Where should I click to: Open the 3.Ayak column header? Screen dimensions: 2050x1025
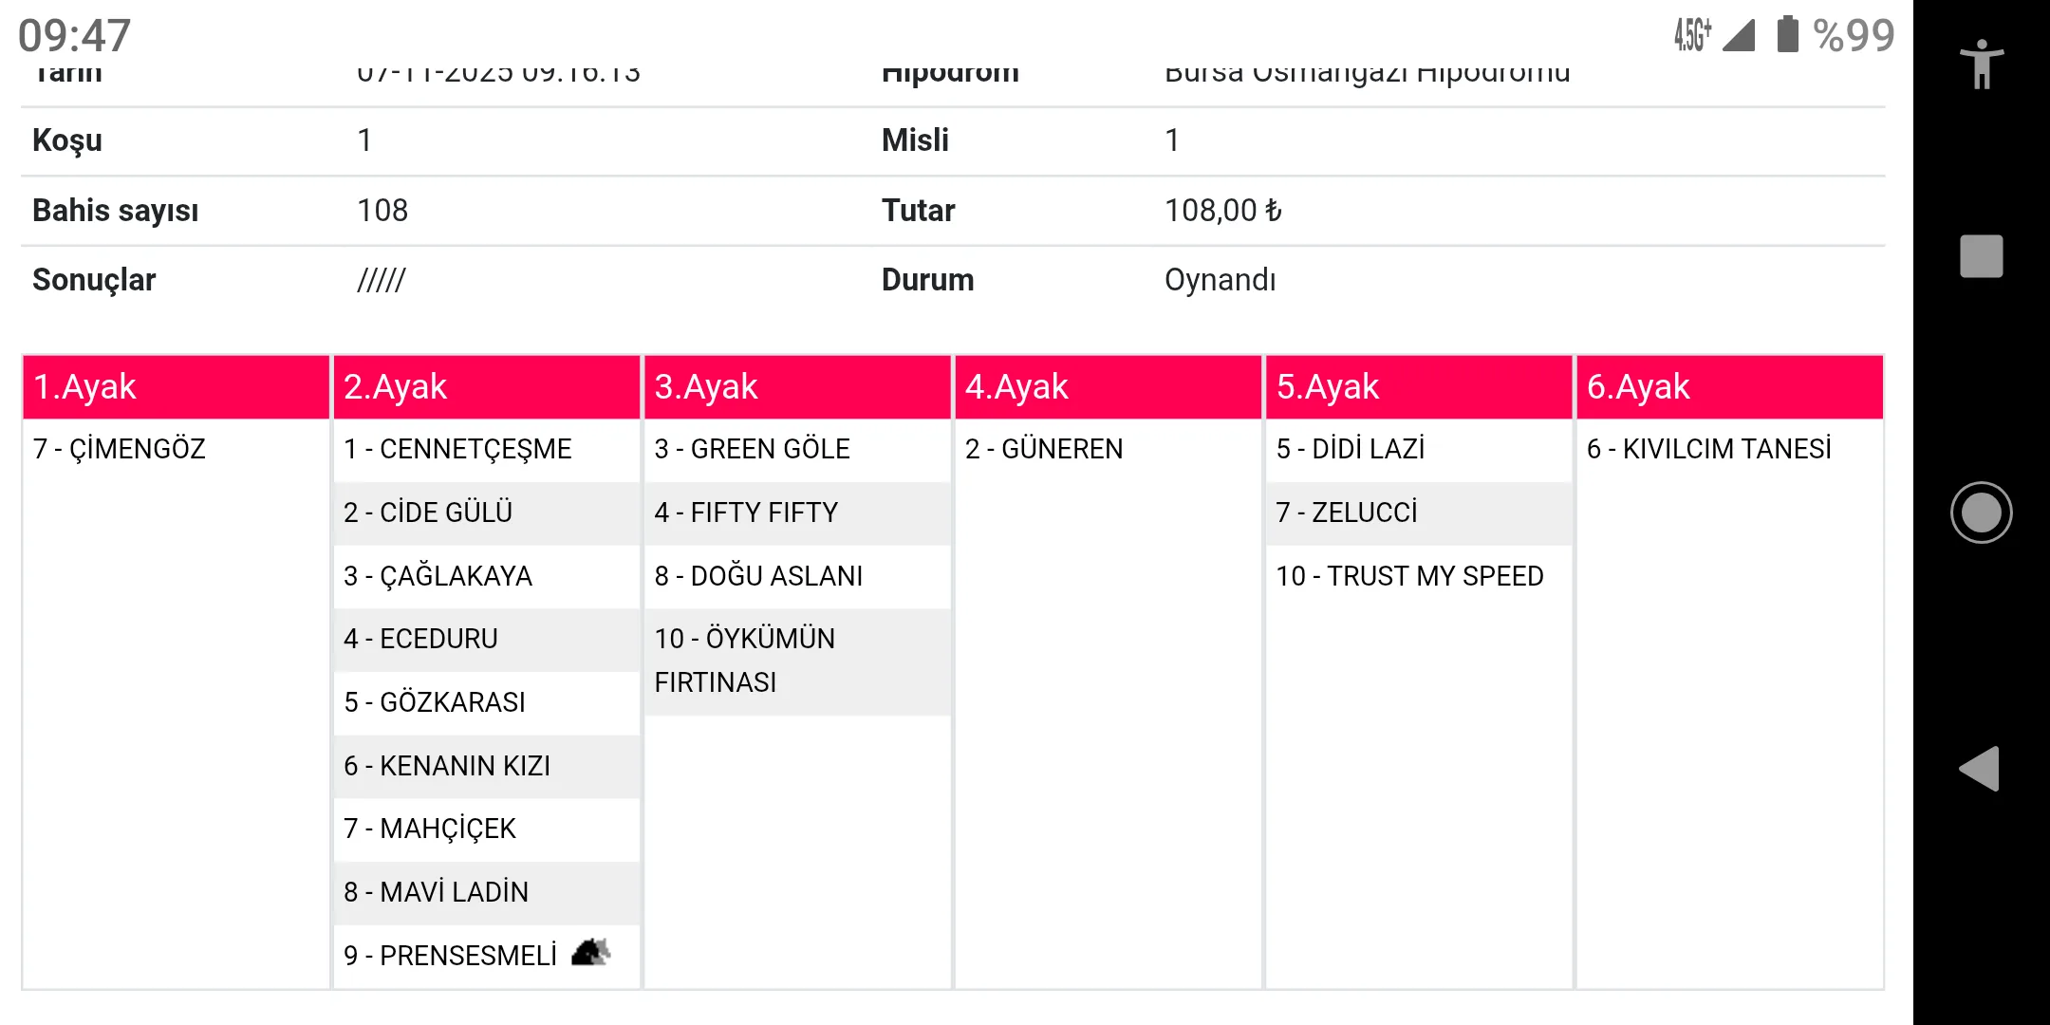797,387
